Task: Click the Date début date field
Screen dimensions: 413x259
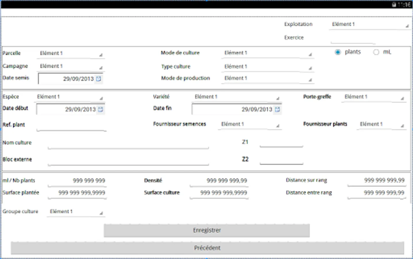Action: (70, 109)
